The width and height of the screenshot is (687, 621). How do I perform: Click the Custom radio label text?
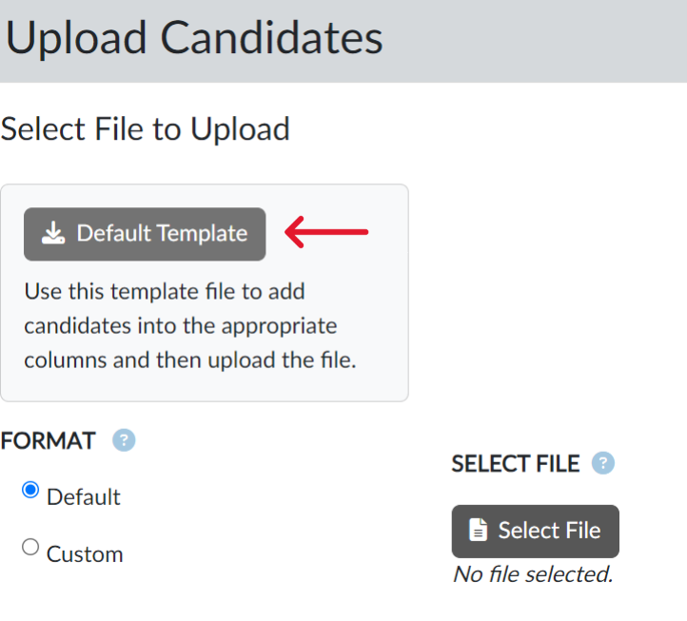tap(85, 553)
